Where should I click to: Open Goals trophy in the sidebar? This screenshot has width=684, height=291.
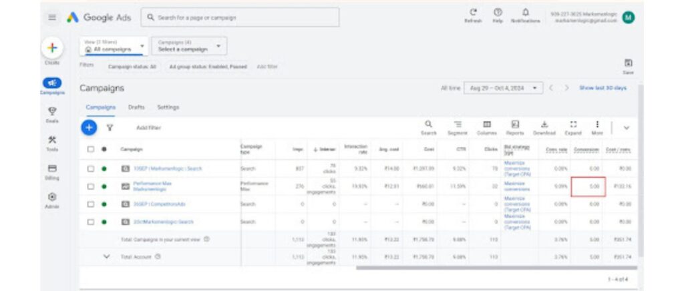(52, 115)
